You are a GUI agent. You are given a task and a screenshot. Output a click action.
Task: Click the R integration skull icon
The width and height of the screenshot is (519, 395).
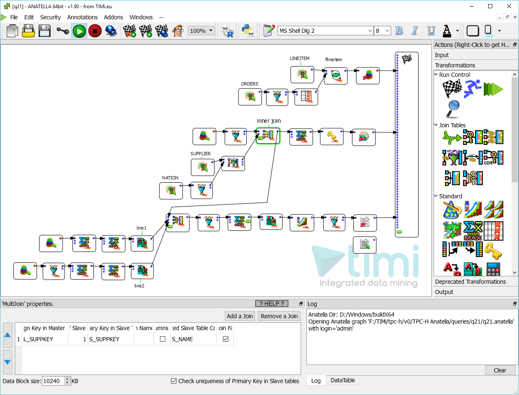[x=226, y=31]
